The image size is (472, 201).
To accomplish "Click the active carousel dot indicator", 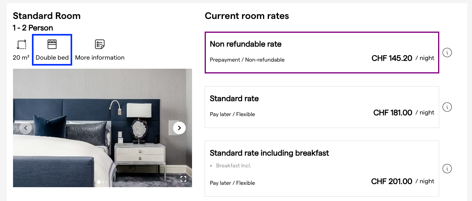I will coord(99,182).
